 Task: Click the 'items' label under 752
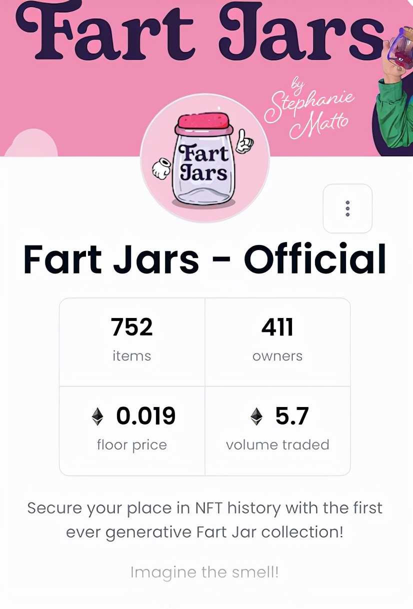click(132, 356)
